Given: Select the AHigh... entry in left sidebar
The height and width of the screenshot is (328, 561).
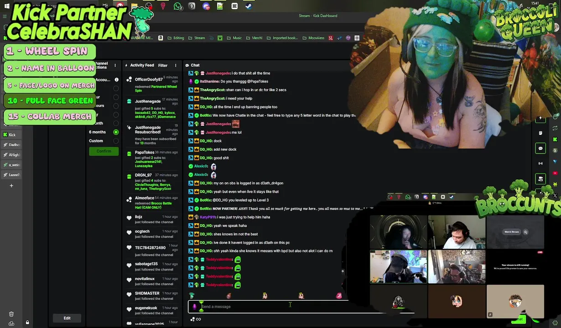Looking at the screenshot, I should 11,154.
